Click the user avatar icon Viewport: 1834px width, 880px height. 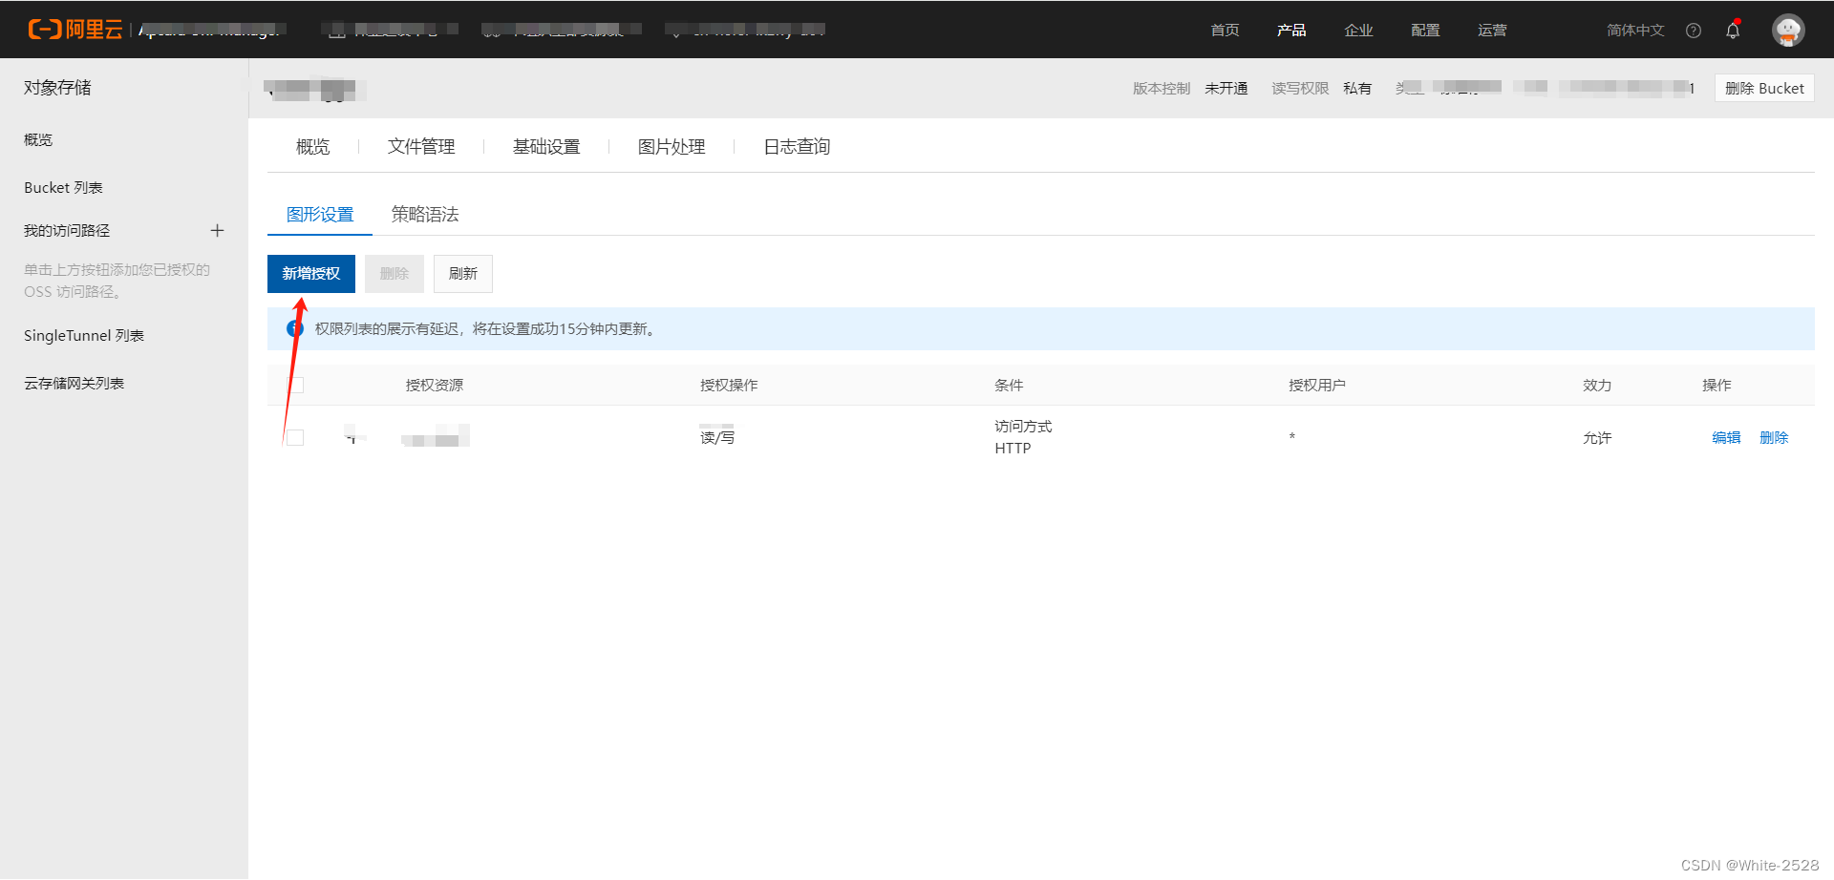1788,30
